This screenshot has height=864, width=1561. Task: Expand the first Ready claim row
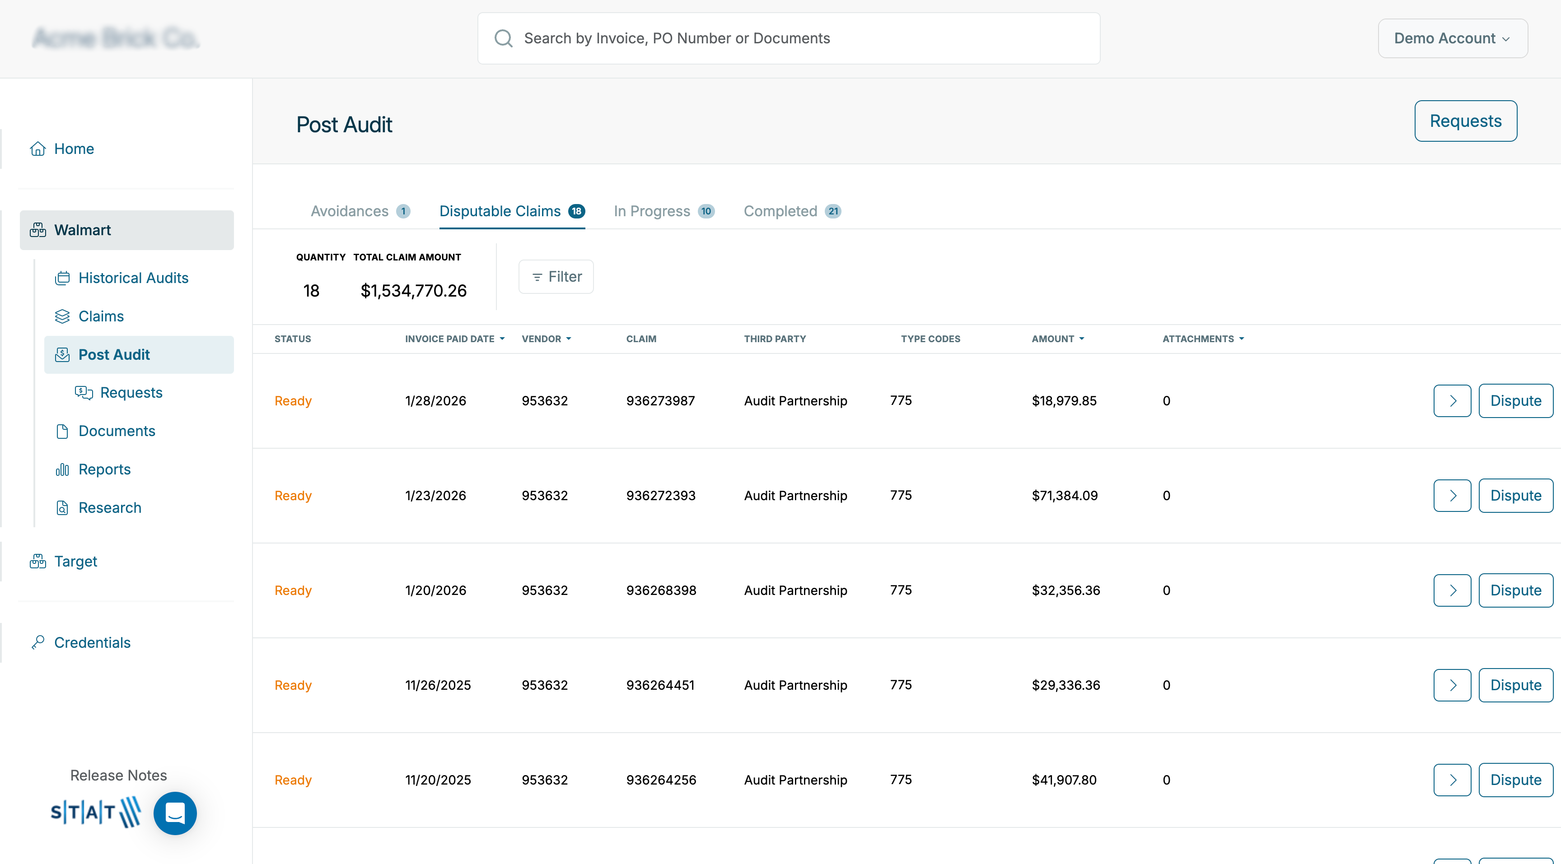point(1452,400)
